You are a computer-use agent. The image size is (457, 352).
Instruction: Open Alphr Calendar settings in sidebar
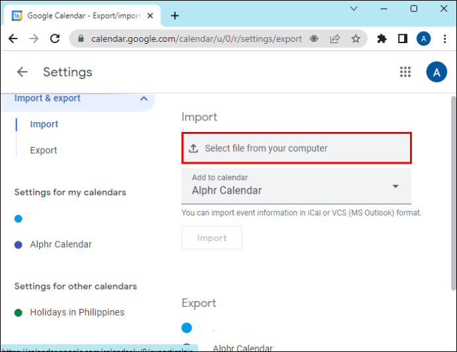61,245
